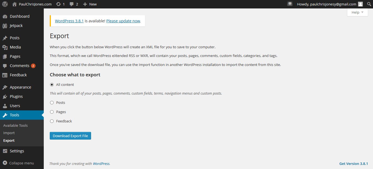The height and width of the screenshot is (169, 373).
Task: Open the Import submenu item
Action: 9,133
